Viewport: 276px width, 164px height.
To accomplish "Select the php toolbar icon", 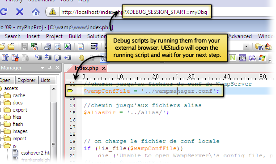I will click(x=242, y=58).
